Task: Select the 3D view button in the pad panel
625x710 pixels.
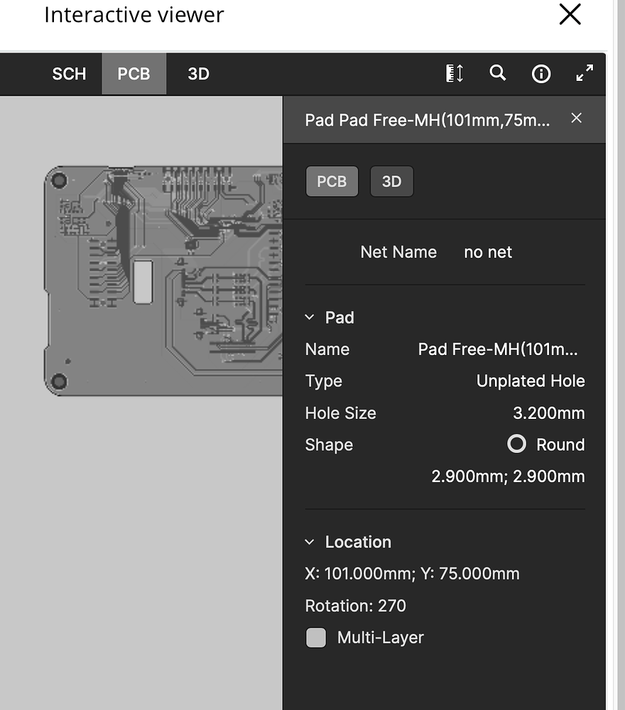Action: click(391, 181)
